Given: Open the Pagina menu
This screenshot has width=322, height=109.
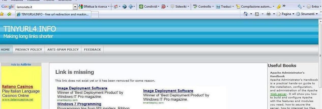Looking at the screenshot, I should point(285,14).
